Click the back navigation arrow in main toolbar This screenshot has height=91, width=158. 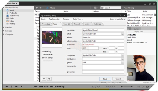(x=37, y=8)
